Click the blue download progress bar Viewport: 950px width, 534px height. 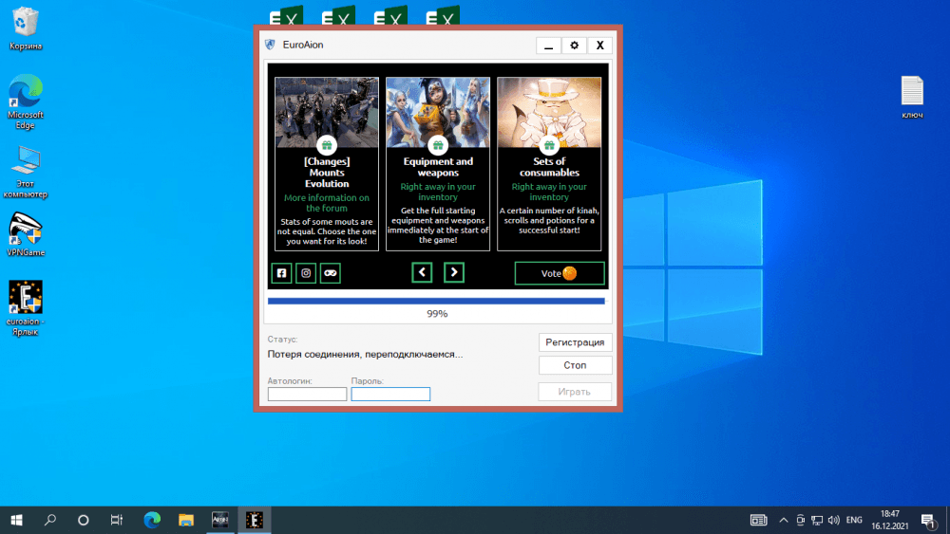tap(436, 301)
